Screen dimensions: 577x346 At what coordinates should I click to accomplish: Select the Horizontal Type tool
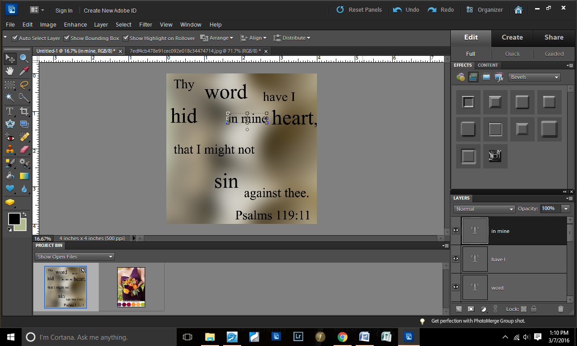(x=9, y=111)
